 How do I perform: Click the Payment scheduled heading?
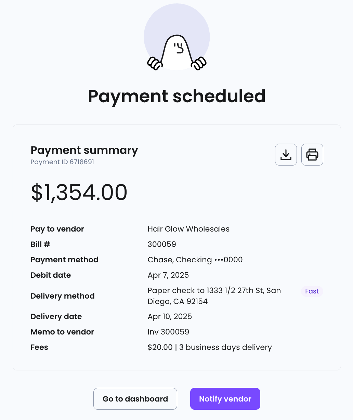point(177,96)
